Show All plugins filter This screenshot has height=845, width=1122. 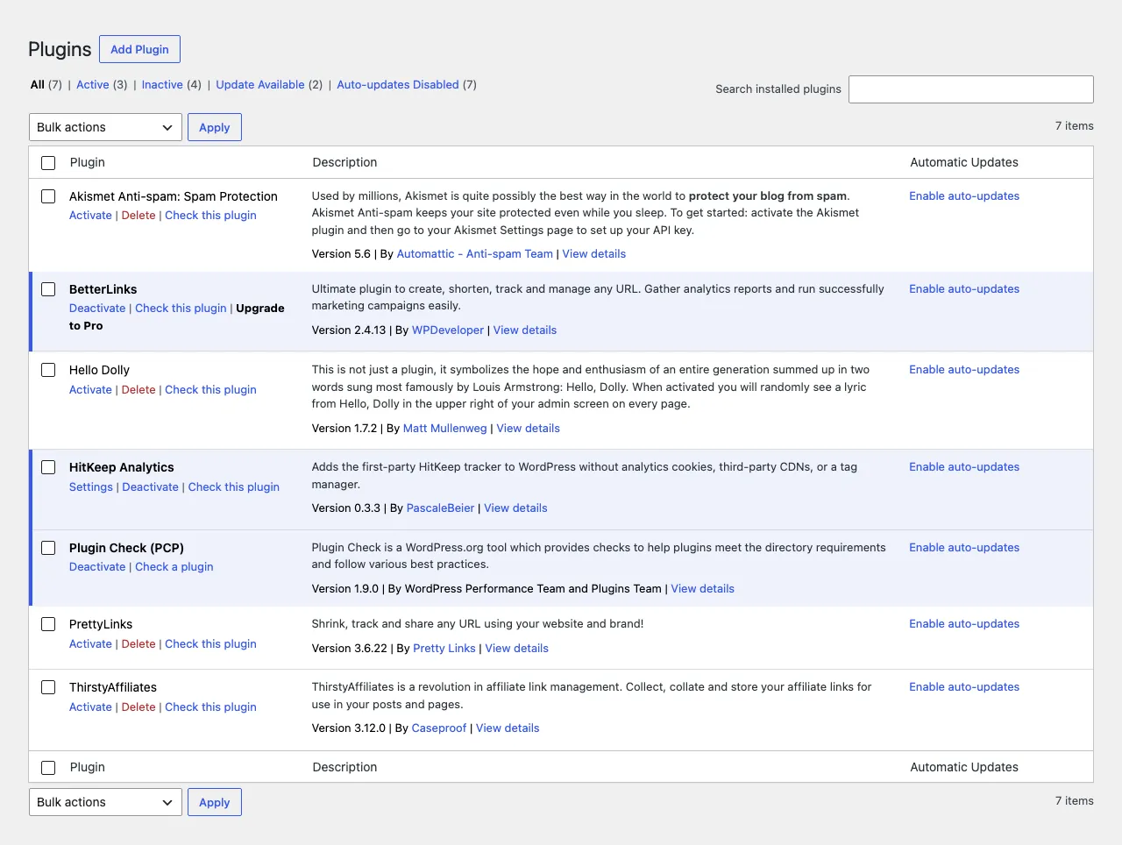click(x=38, y=85)
